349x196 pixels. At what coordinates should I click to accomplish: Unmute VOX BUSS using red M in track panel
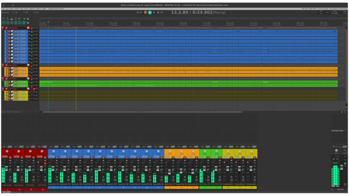point(34,89)
